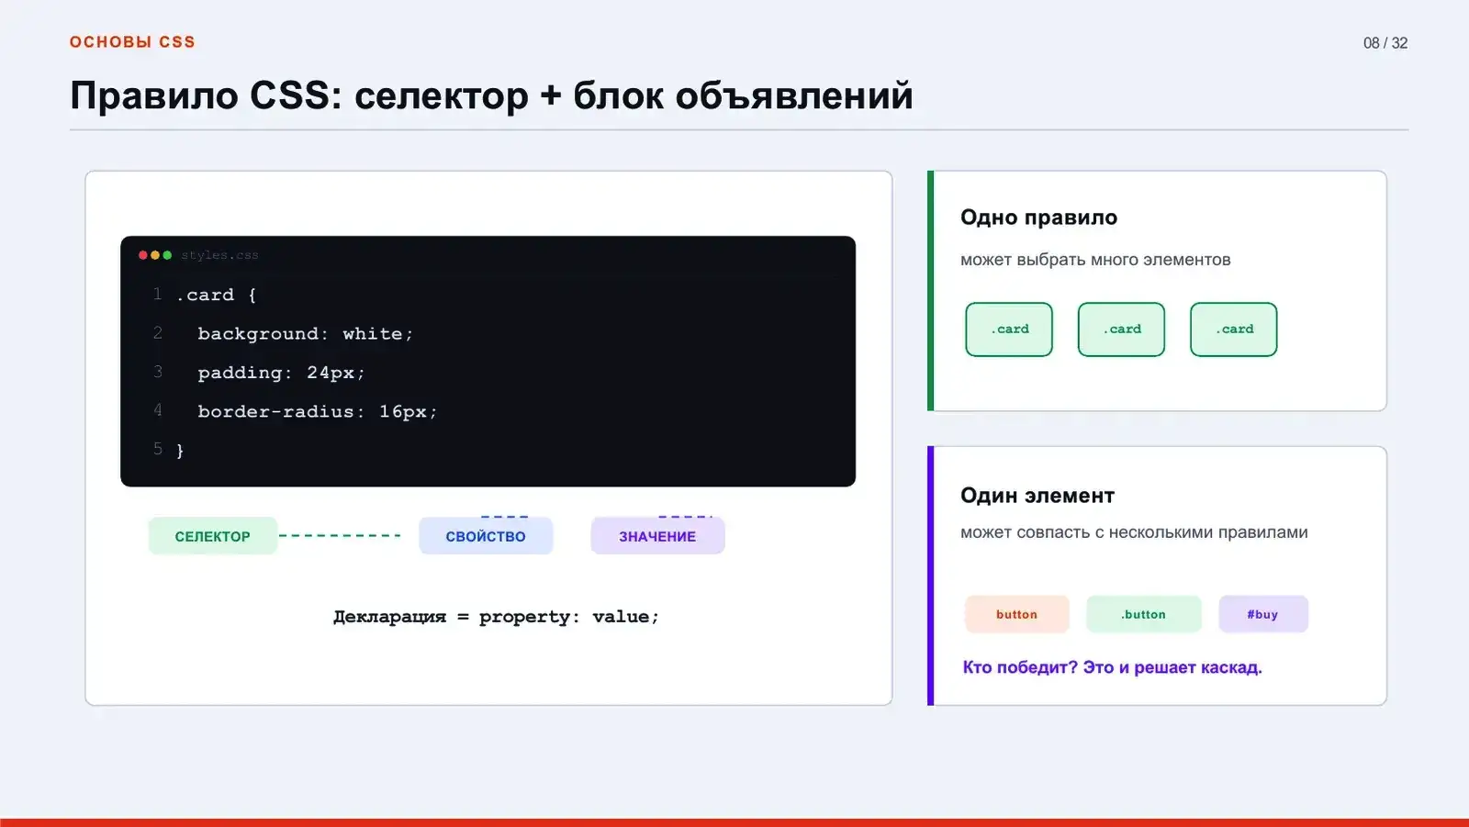
Task: Click the green .button selector chip
Action: [x=1143, y=614]
